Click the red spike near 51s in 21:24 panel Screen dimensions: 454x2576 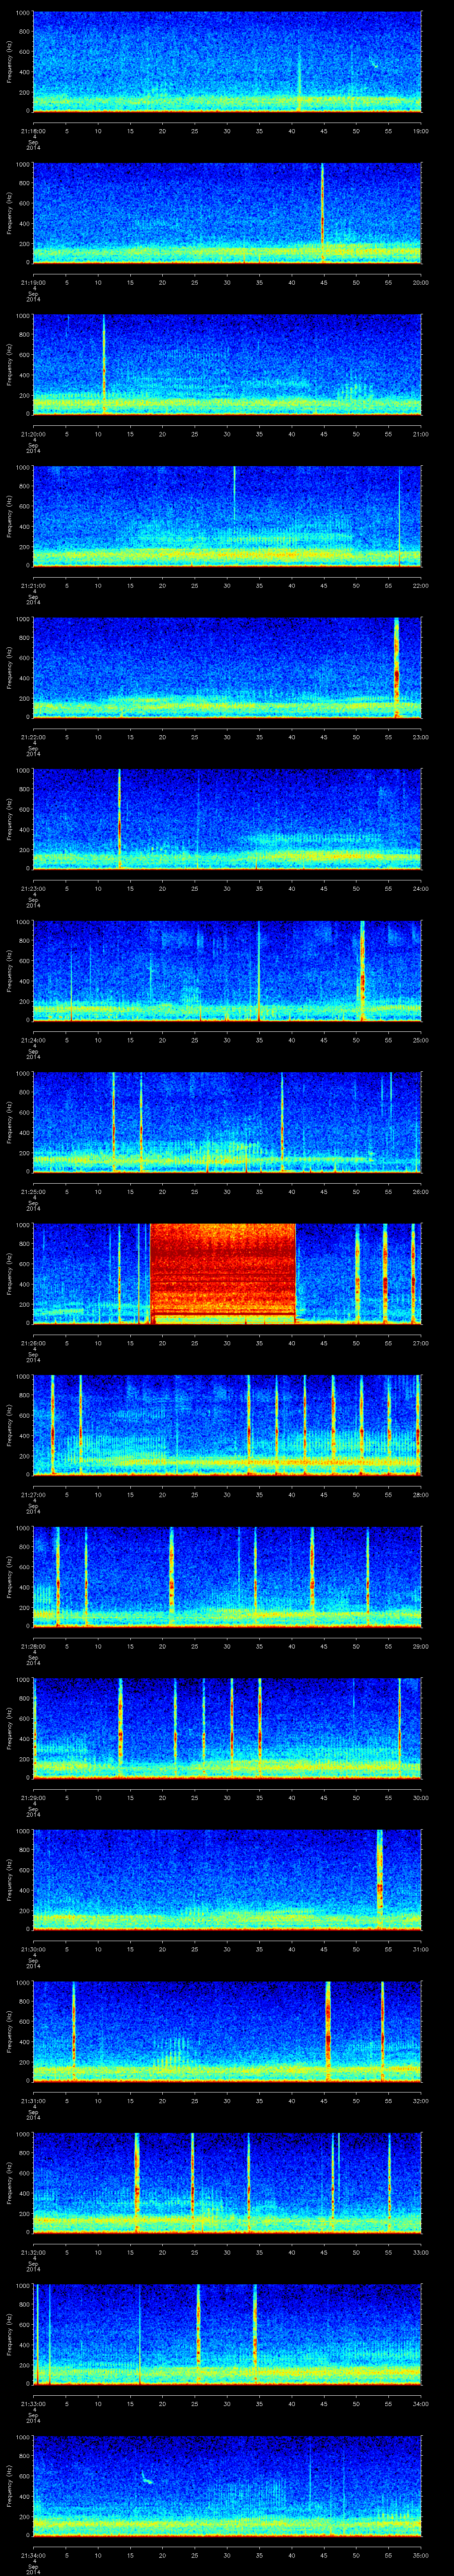tap(361, 970)
